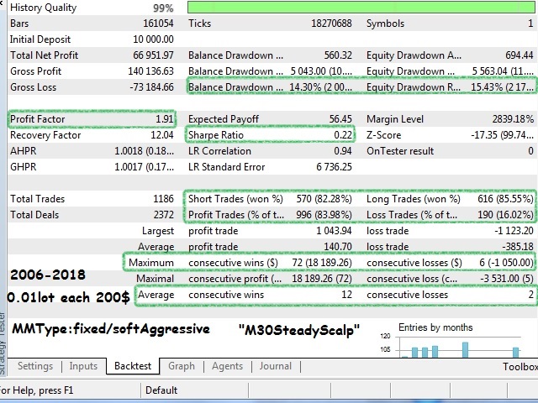View the Journal tab
This screenshot has height=403, width=538.
coord(276,366)
